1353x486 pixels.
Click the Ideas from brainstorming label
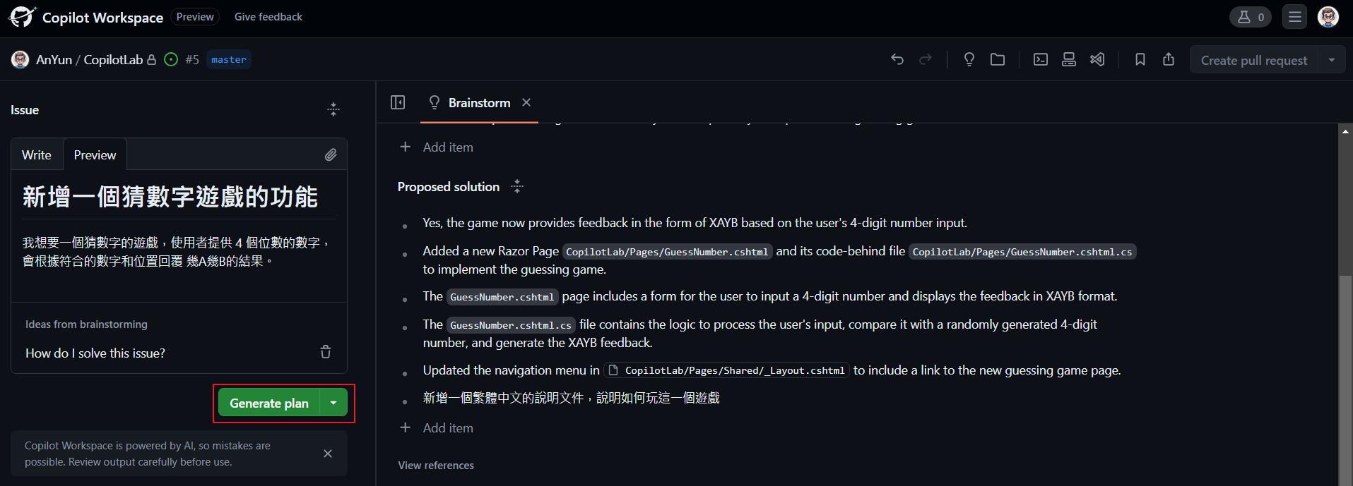[86, 324]
